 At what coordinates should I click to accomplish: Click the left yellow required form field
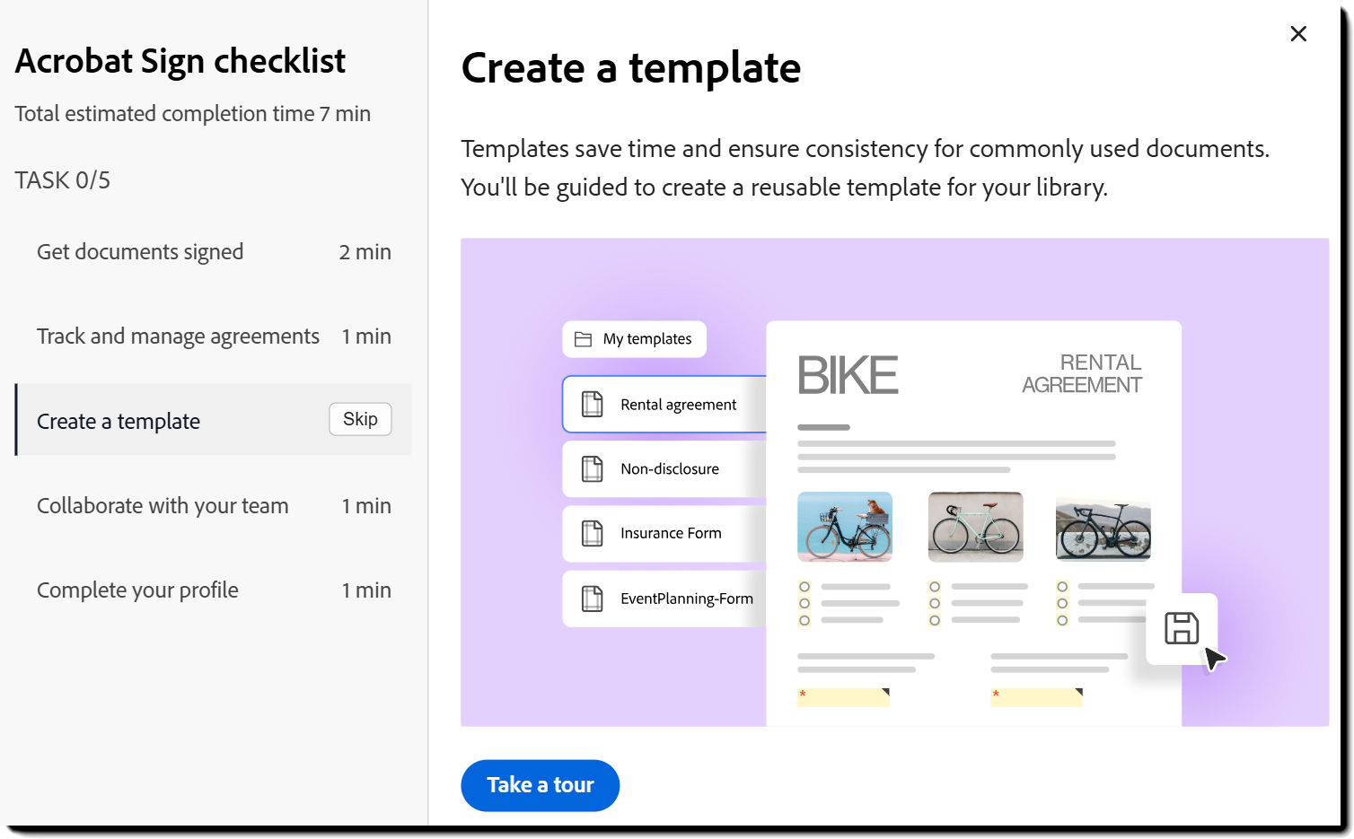(842, 696)
